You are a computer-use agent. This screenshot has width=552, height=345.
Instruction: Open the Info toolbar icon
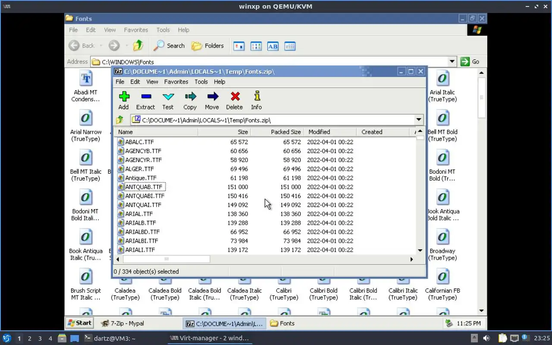tap(257, 100)
